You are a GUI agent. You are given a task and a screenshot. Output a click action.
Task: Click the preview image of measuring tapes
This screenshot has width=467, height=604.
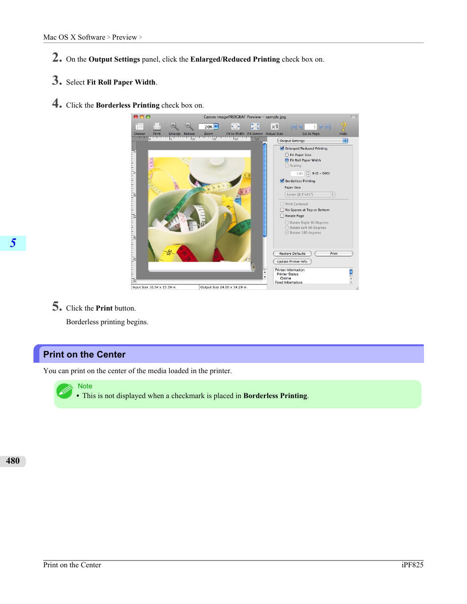click(199, 209)
